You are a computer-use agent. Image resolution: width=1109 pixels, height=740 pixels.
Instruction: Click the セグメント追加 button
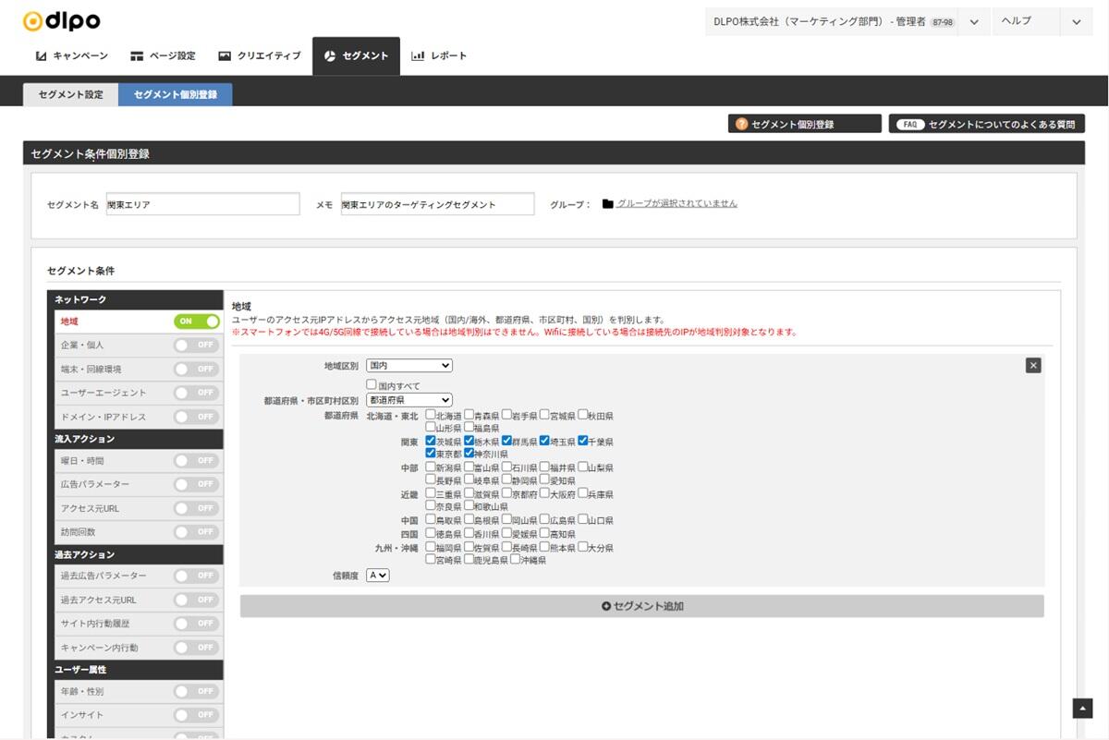click(641, 606)
